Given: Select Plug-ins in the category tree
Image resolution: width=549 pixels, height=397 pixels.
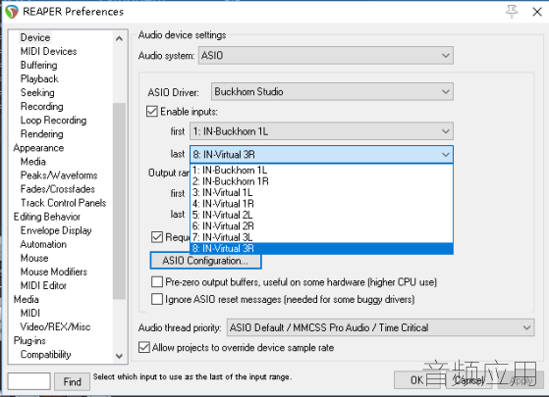Looking at the screenshot, I should tap(29, 341).
